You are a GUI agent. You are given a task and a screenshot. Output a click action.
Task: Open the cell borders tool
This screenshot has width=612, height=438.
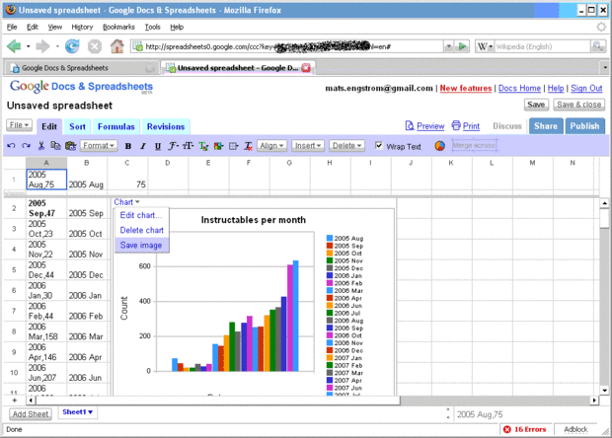233,146
